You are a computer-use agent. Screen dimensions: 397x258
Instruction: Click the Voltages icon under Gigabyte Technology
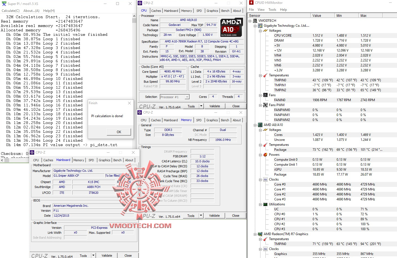click(265, 31)
